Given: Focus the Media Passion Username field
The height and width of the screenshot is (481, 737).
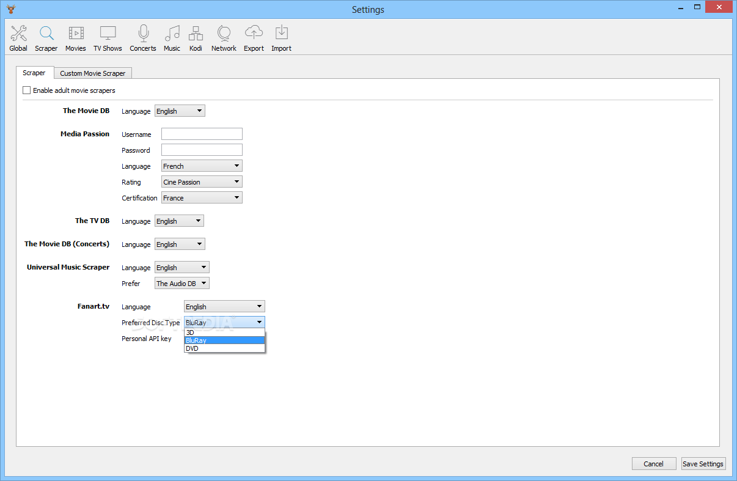Looking at the screenshot, I should click(x=202, y=134).
